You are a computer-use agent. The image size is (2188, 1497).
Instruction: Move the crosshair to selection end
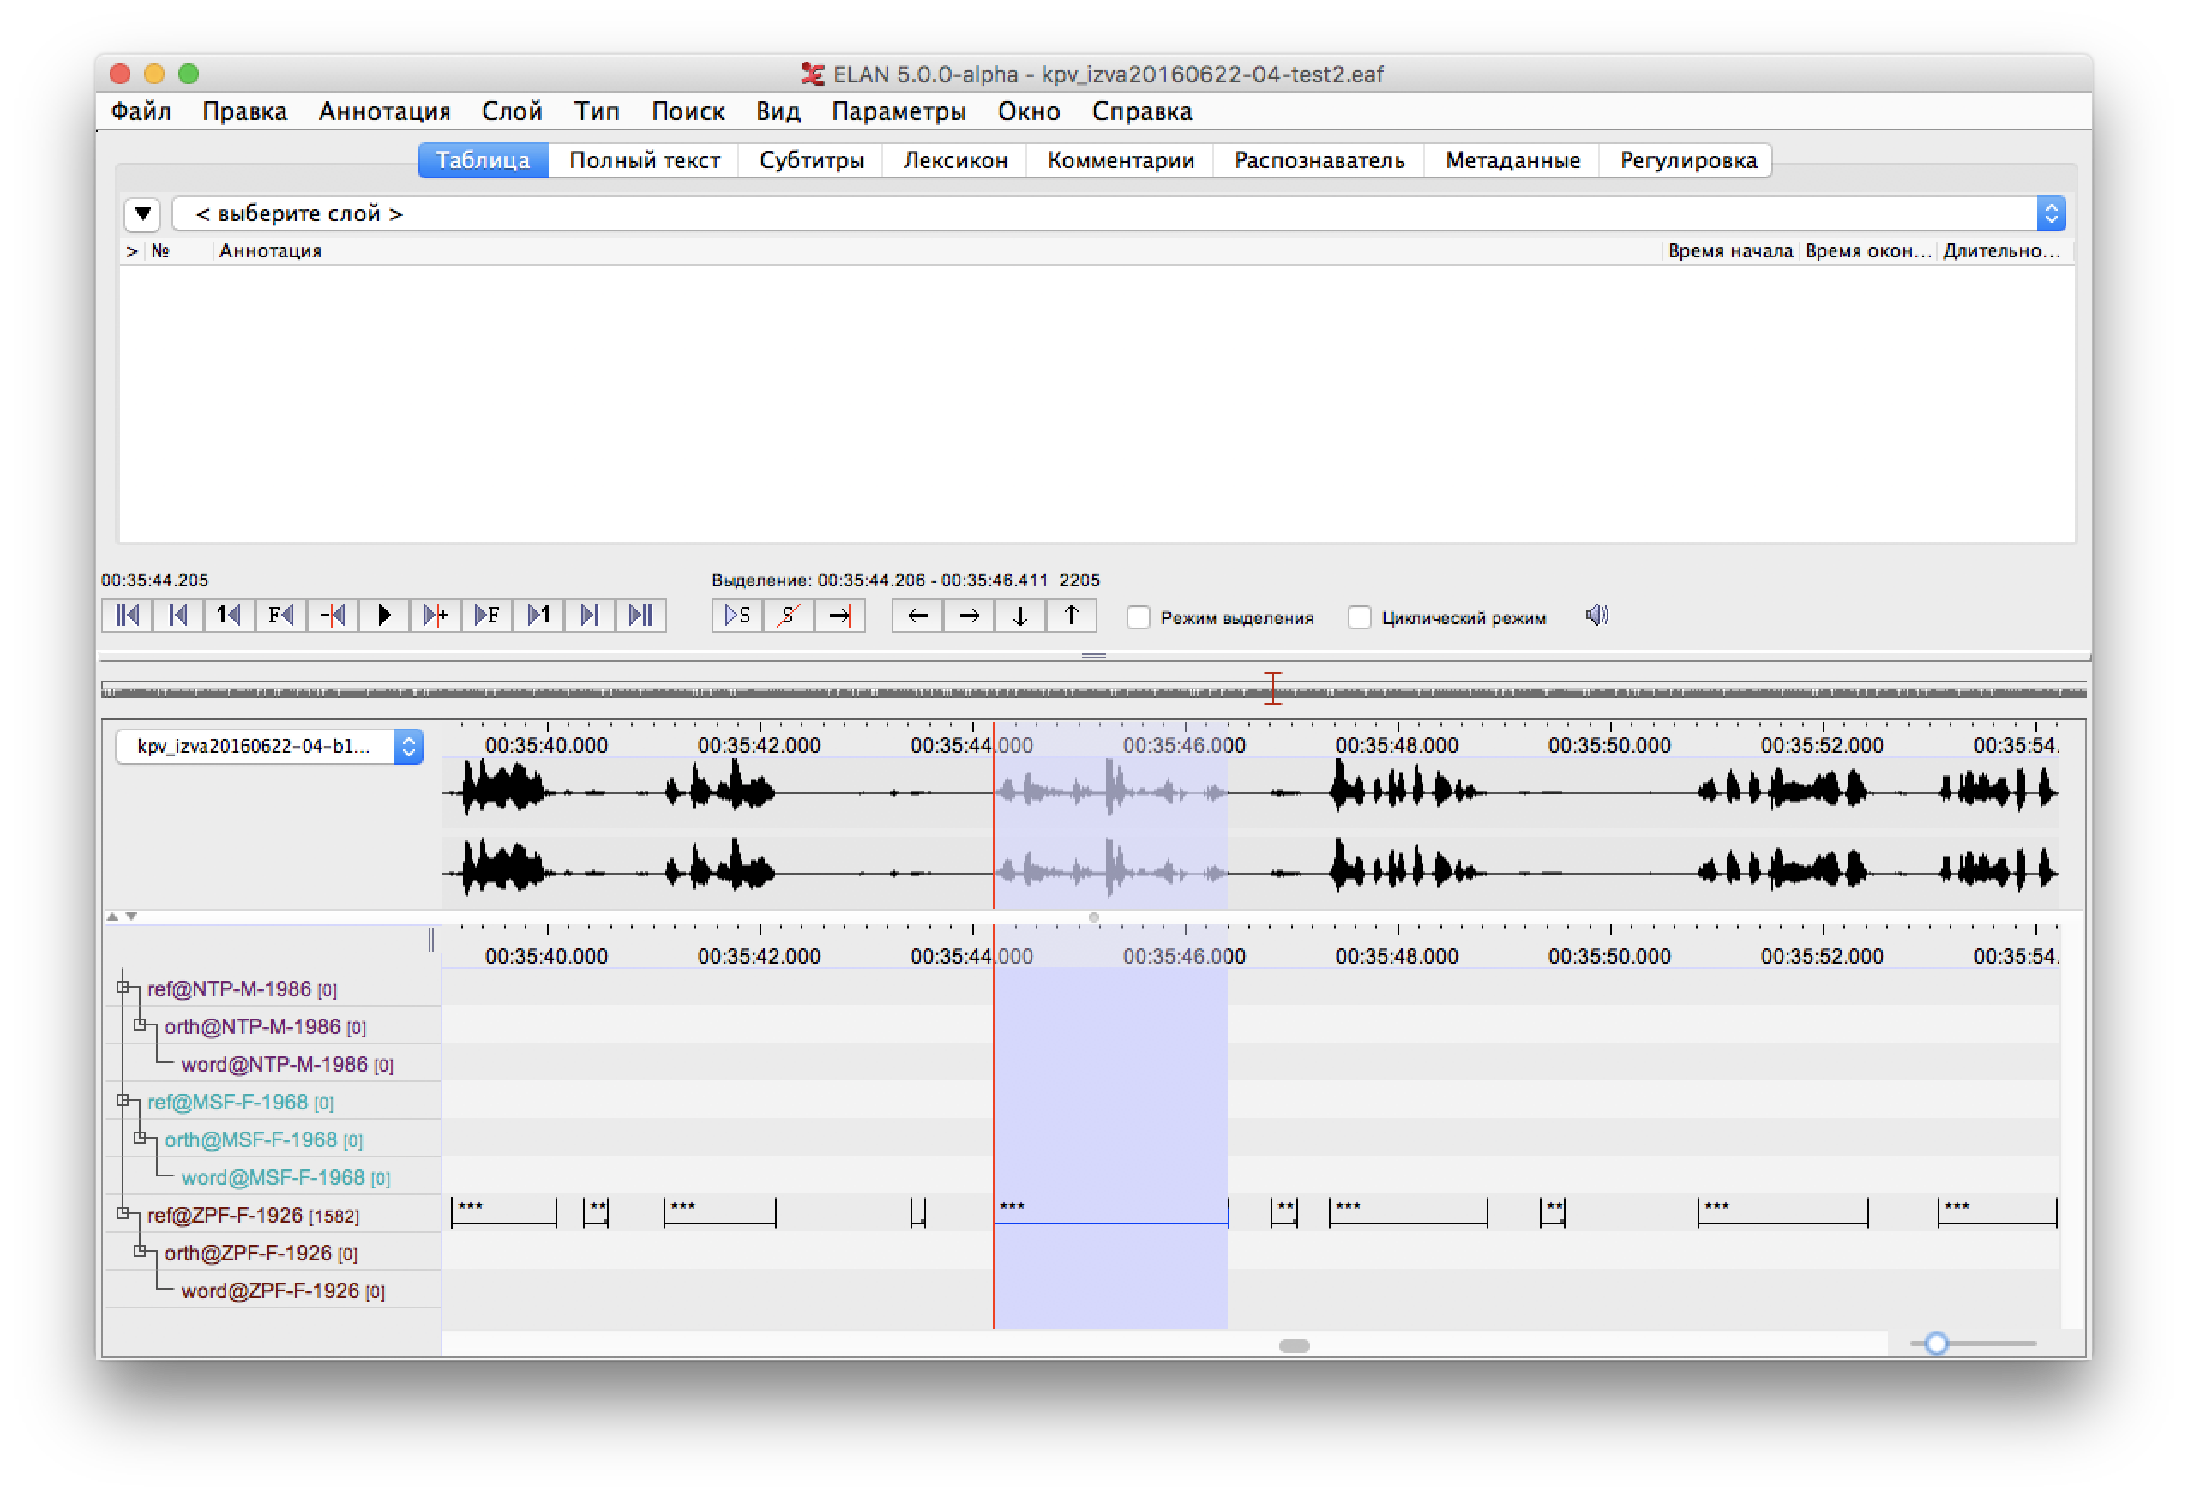pyautogui.click(x=840, y=615)
